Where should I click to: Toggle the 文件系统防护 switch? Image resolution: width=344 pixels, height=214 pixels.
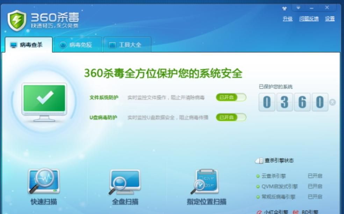[x=231, y=97]
